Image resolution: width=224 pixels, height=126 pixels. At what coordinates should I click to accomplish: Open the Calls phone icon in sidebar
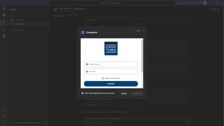click(4, 29)
